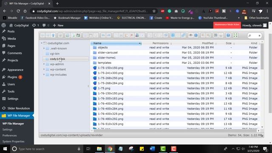Open Appearance in WordPress sidebar
The width and height of the screenshot is (272, 153).
pyautogui.click(x=15, y=70)
